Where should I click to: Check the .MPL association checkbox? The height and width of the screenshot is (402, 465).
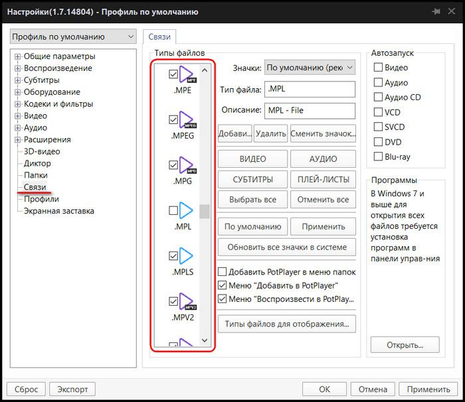click(173, 210)
